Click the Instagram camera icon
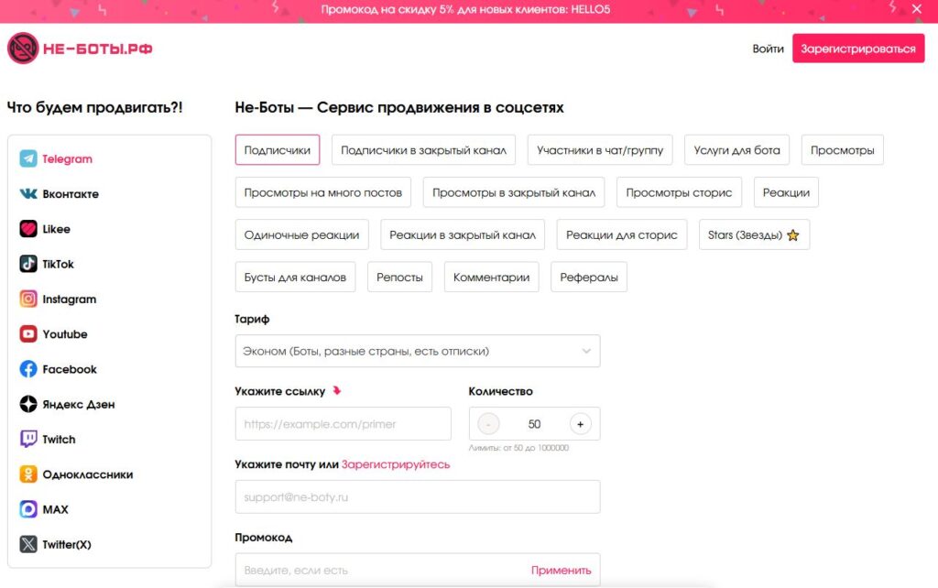Viewport: 938px width, 588px height. pos(28,299)
